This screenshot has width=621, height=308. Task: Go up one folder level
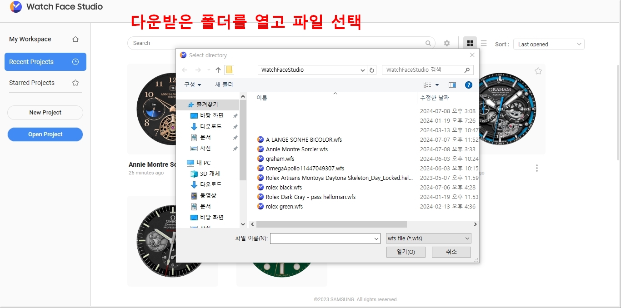(x=218, y=70)
